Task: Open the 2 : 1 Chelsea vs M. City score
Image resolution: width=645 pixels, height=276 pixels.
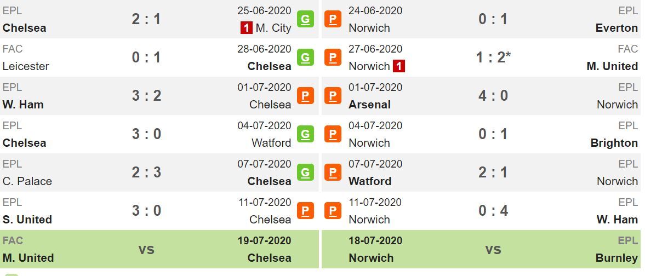Action: tap(146, 19)
